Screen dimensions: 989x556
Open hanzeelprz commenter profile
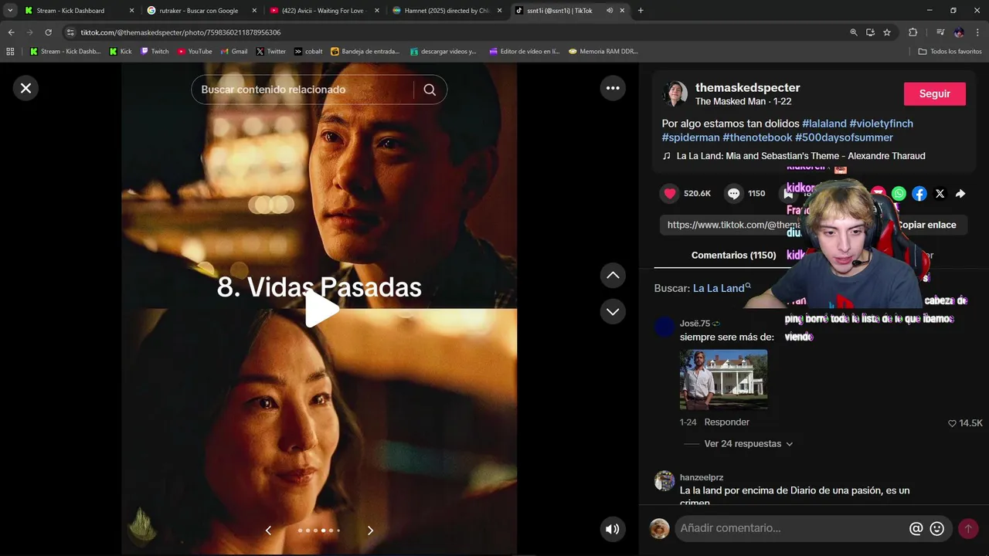[702, 477]
